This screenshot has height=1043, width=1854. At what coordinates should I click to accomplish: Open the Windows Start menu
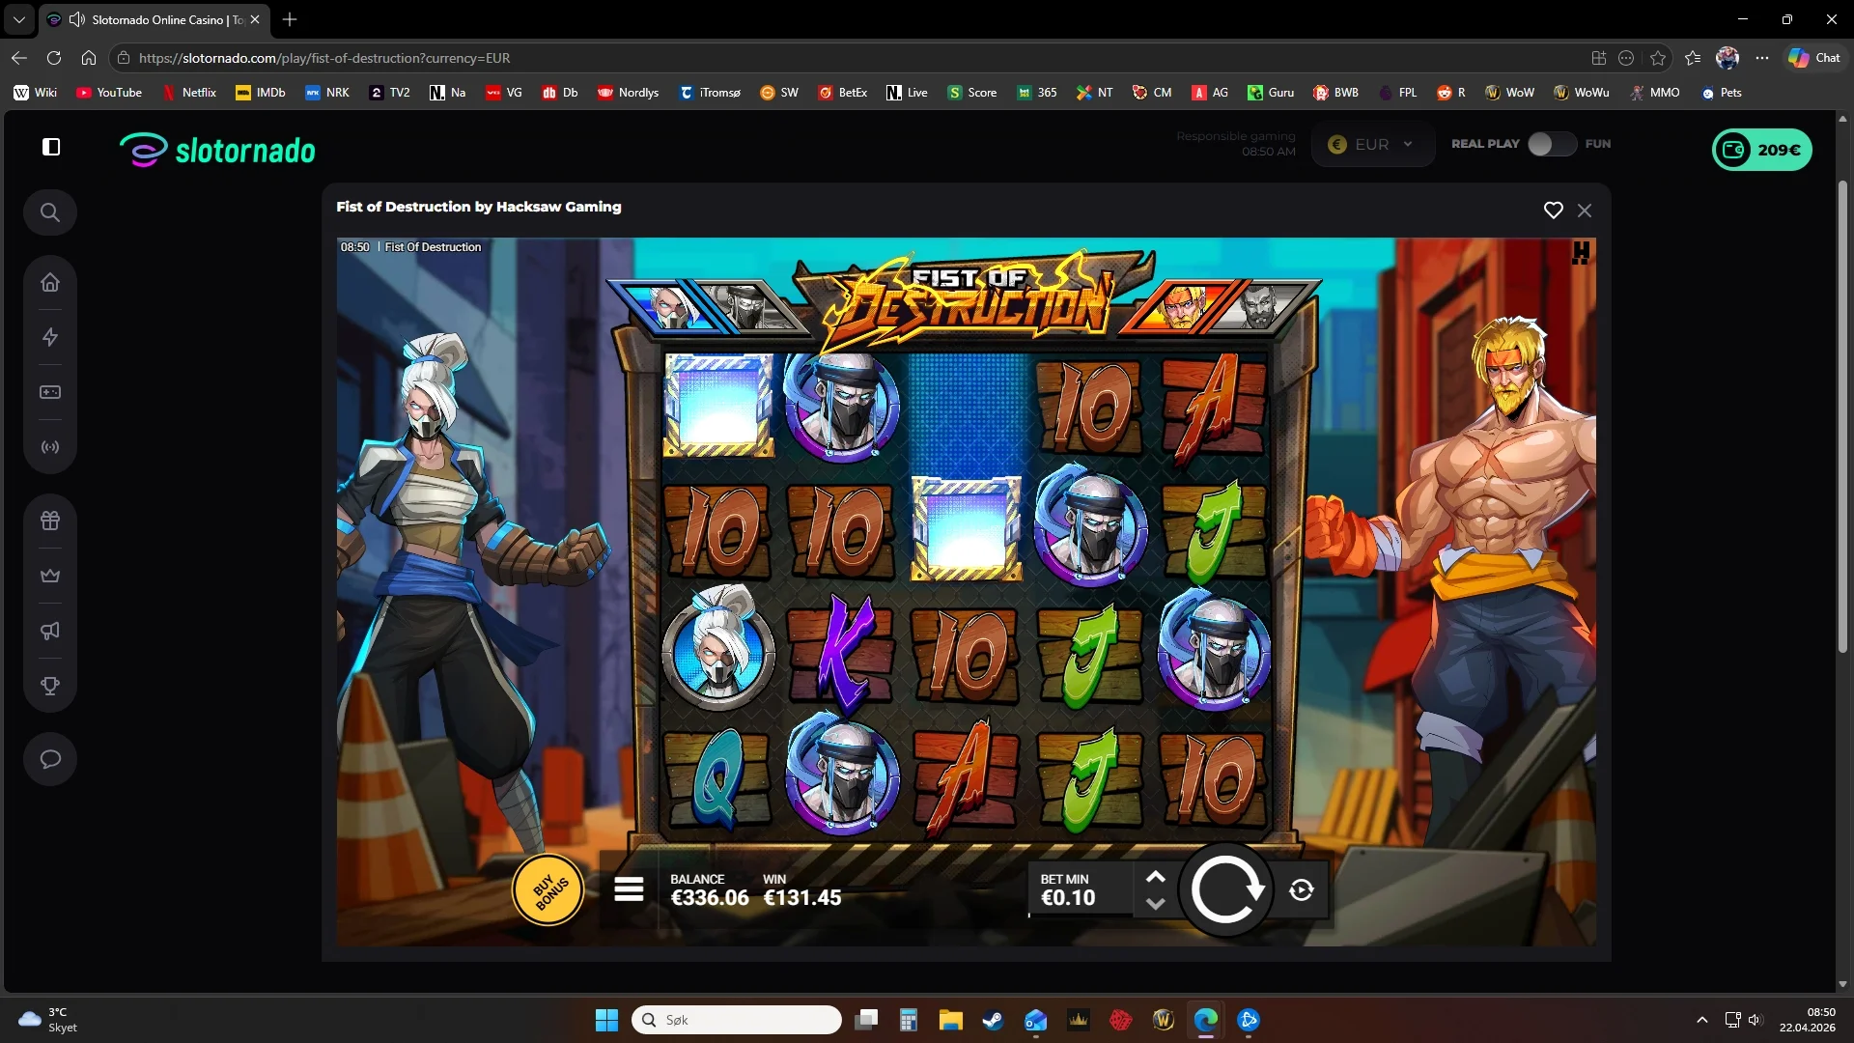coord(606,1020)
